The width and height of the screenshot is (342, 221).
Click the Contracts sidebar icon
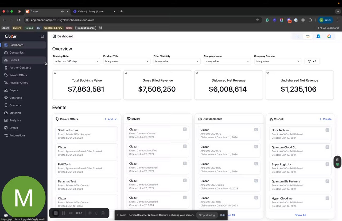(6, 98)
